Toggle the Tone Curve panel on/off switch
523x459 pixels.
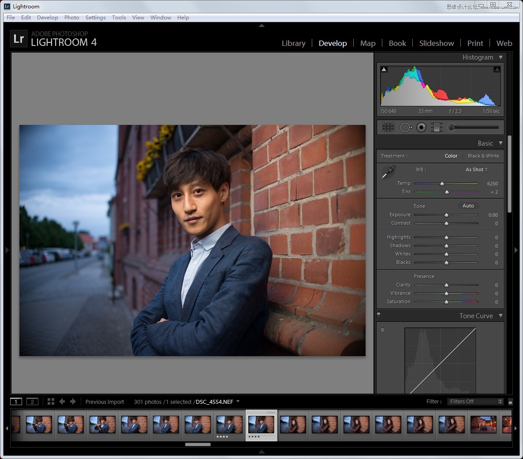click(x=378, y=316)
